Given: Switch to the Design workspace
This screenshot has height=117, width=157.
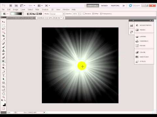Looking at the screenshot, I should click(x=104, y=6).
